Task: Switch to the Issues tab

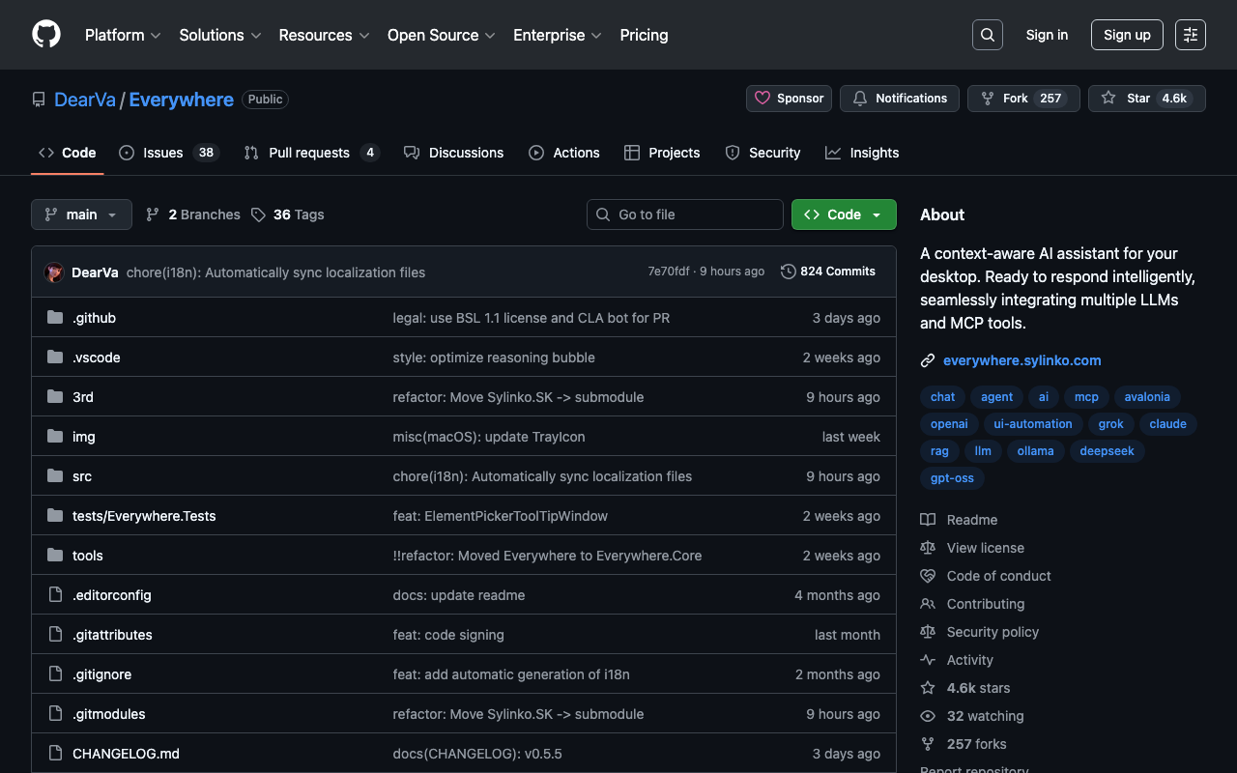Action: click(x=162, y=153)
